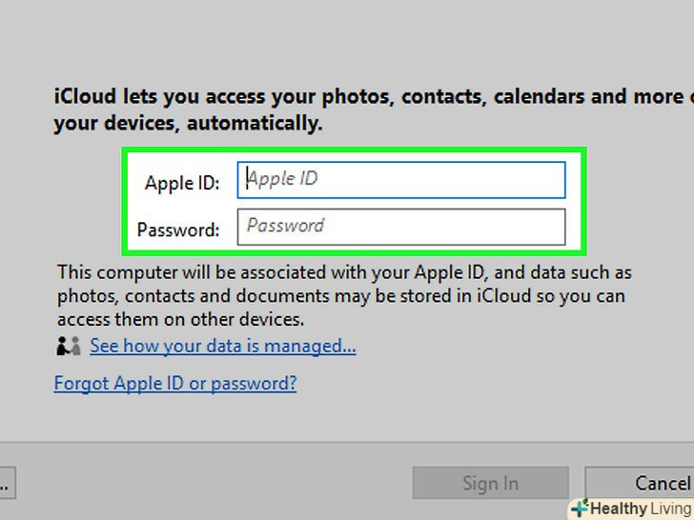Screen dimensions: 694x520
Task: Click the 'Apple ID:' field label
Action: (x=182, y=182)
